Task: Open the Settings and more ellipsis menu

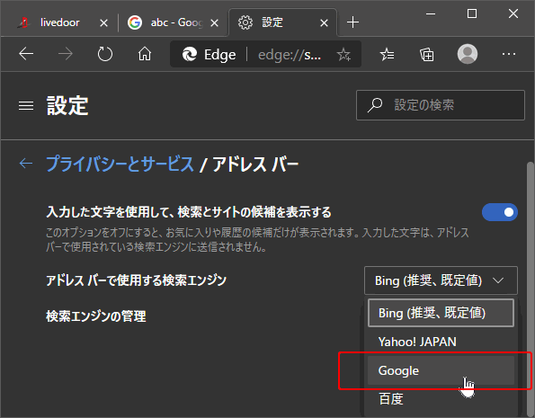Action: [x=508, y=54]
